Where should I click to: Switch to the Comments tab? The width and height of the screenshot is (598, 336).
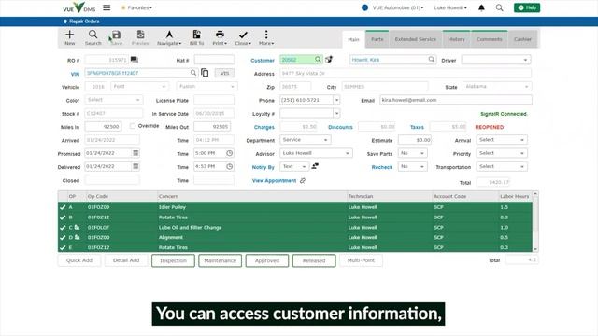click(x=490, y=39)
